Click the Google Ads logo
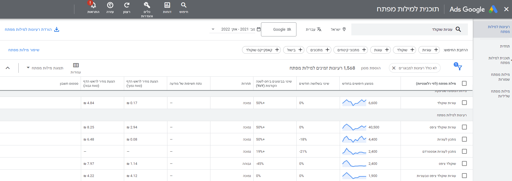 click(493, 9)
